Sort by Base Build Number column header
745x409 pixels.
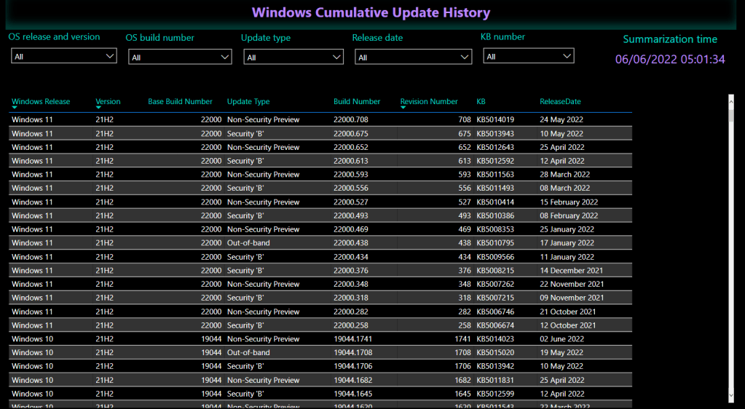[180, 102]
